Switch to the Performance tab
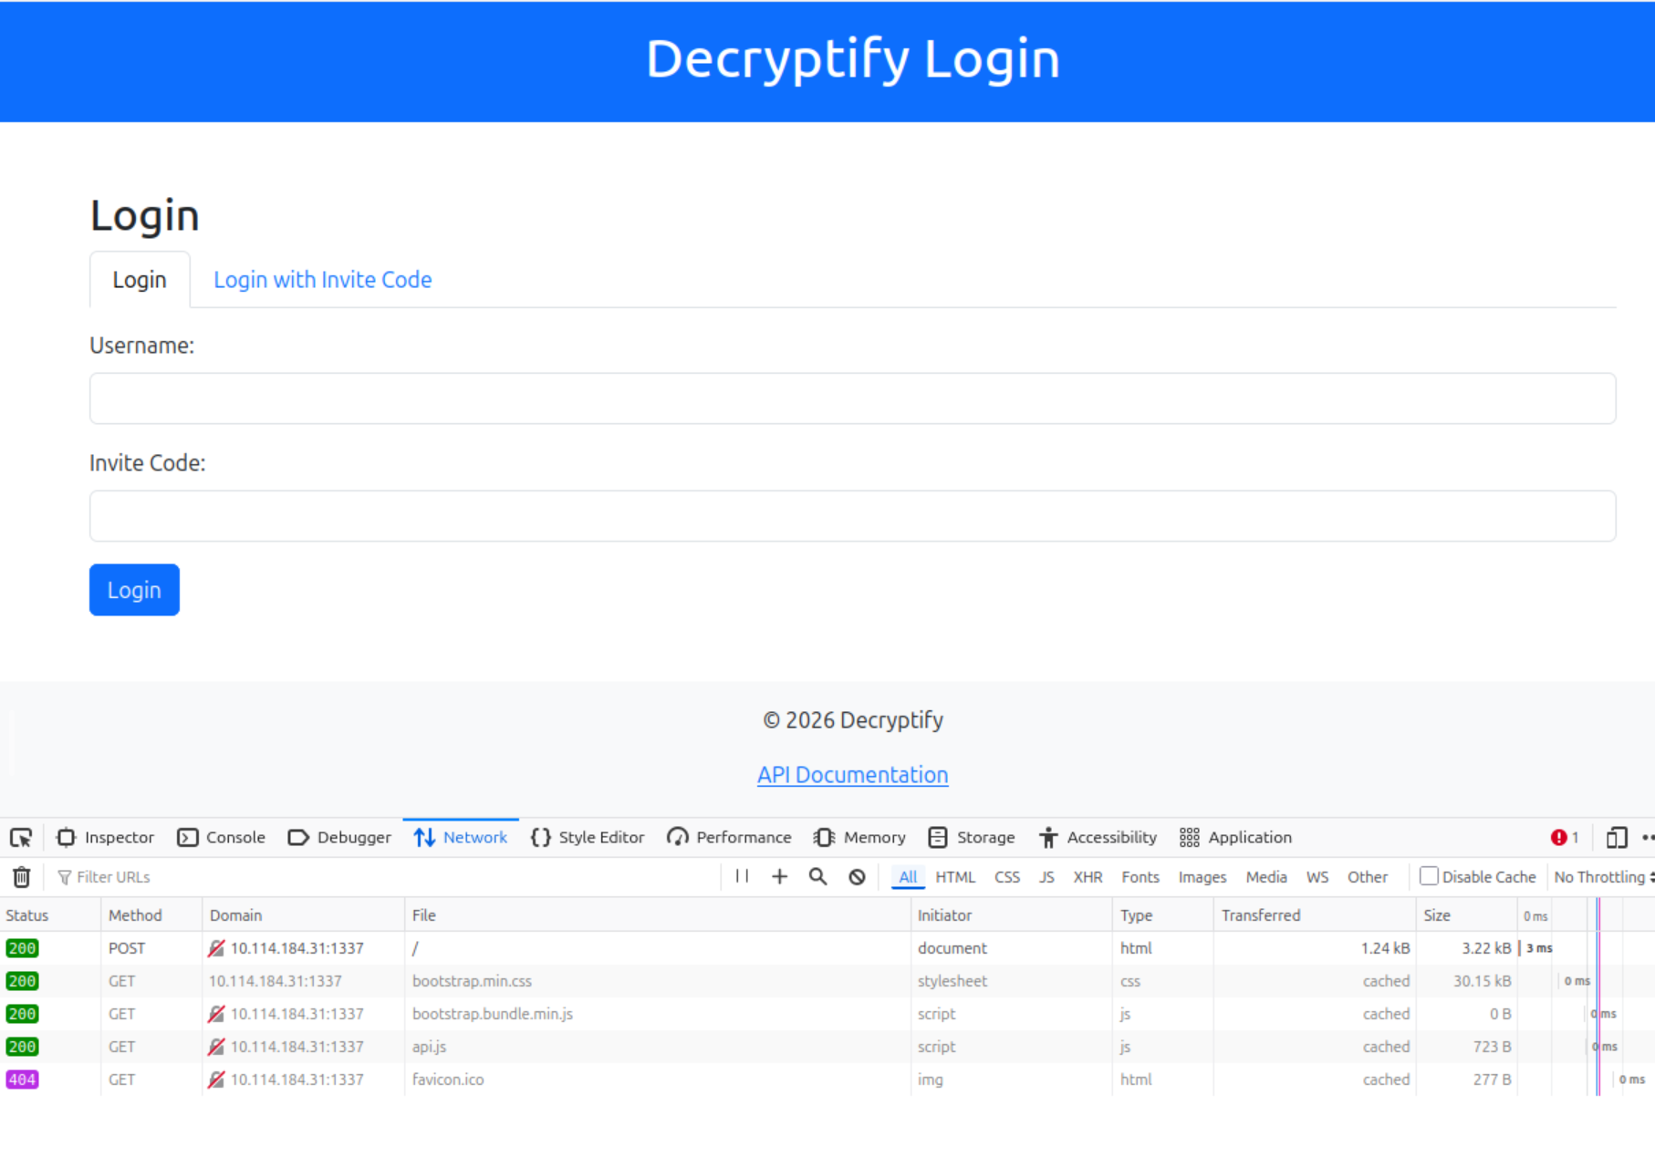Screen dimensions: 1655x1167 [x=729, y=837]
